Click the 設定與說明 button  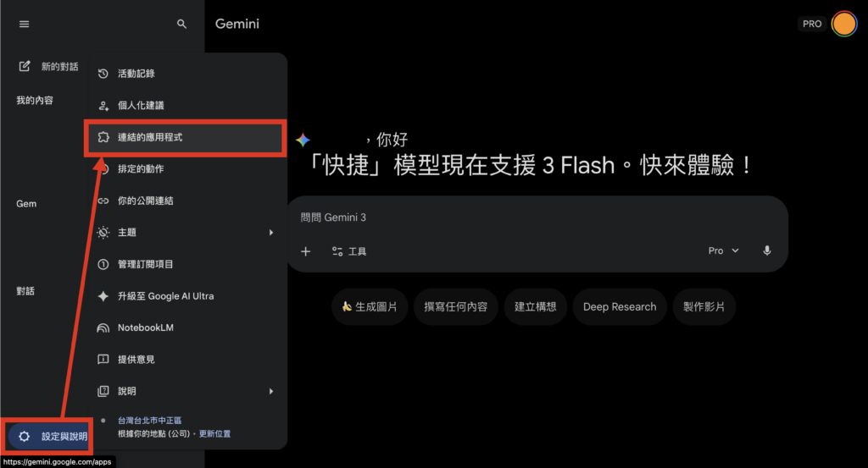click(x=48, y=437)
